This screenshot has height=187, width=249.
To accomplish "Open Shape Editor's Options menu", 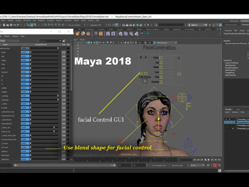I will (15, 36).
